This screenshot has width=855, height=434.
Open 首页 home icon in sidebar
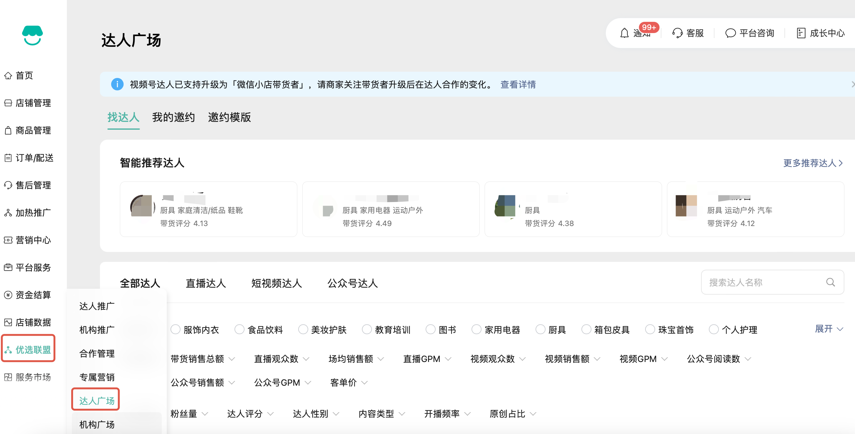pyautogui.click(x=8, y=75)
